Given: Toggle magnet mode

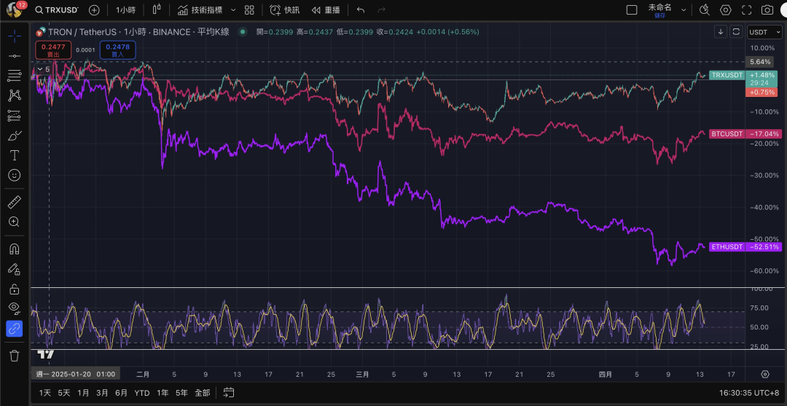Looking at the screenshot, I should 15,249.
